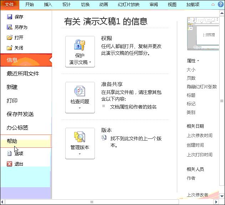Click the 大小 property label
225x205 pixels.
(191, 70)
